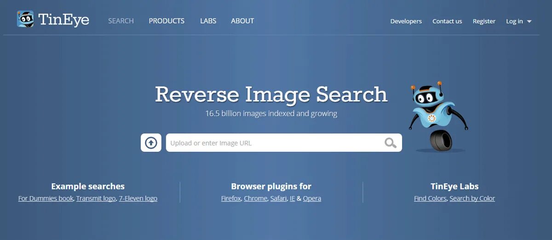Screen dimensions: 552x240
Task: Open the For Dummies book example
Action: pyautogui.click(x=46, y=198)
